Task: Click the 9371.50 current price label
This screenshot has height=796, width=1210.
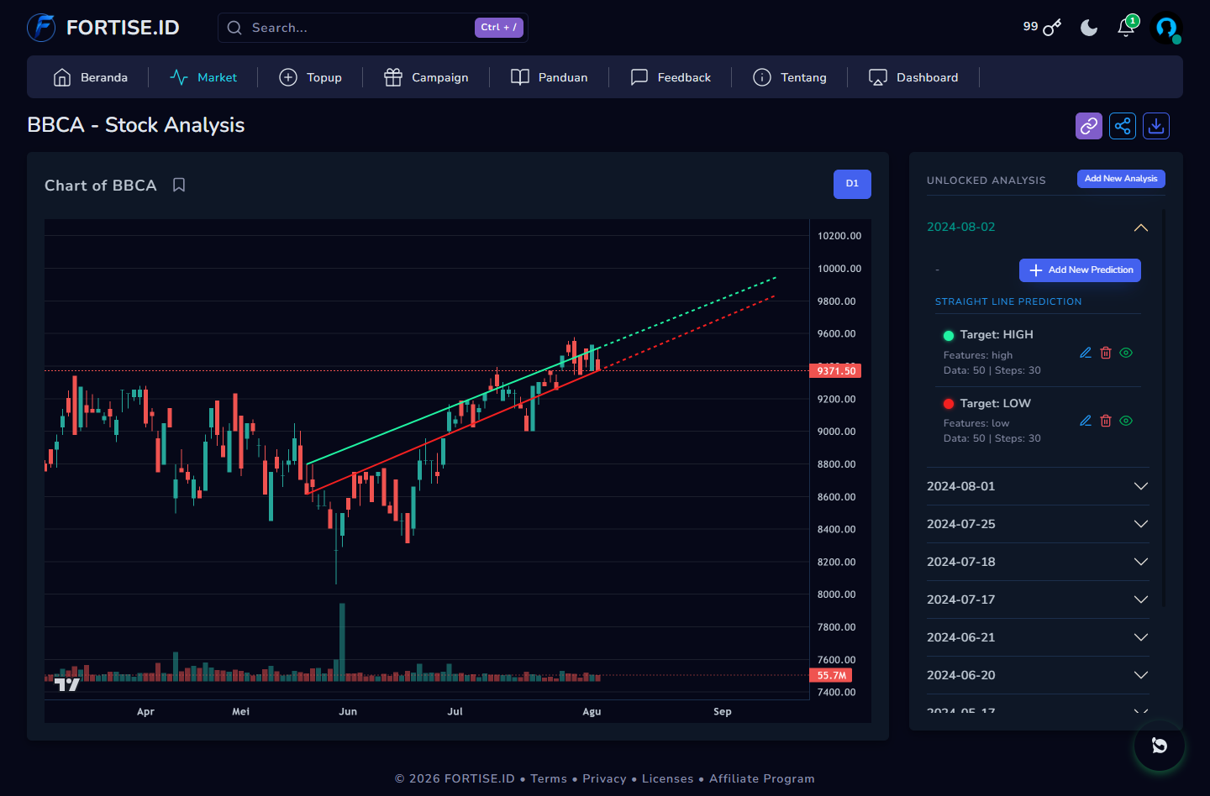Action: coord(836,371)
